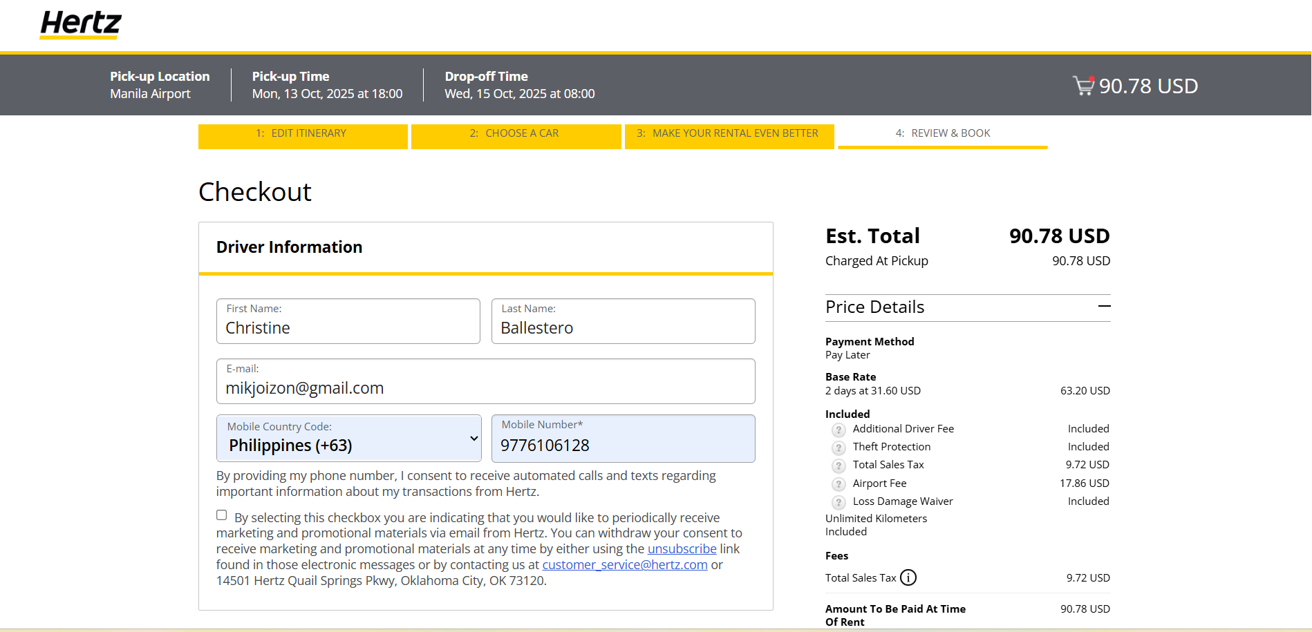Click help icon for Airport Fee

[x=838, y=484]
